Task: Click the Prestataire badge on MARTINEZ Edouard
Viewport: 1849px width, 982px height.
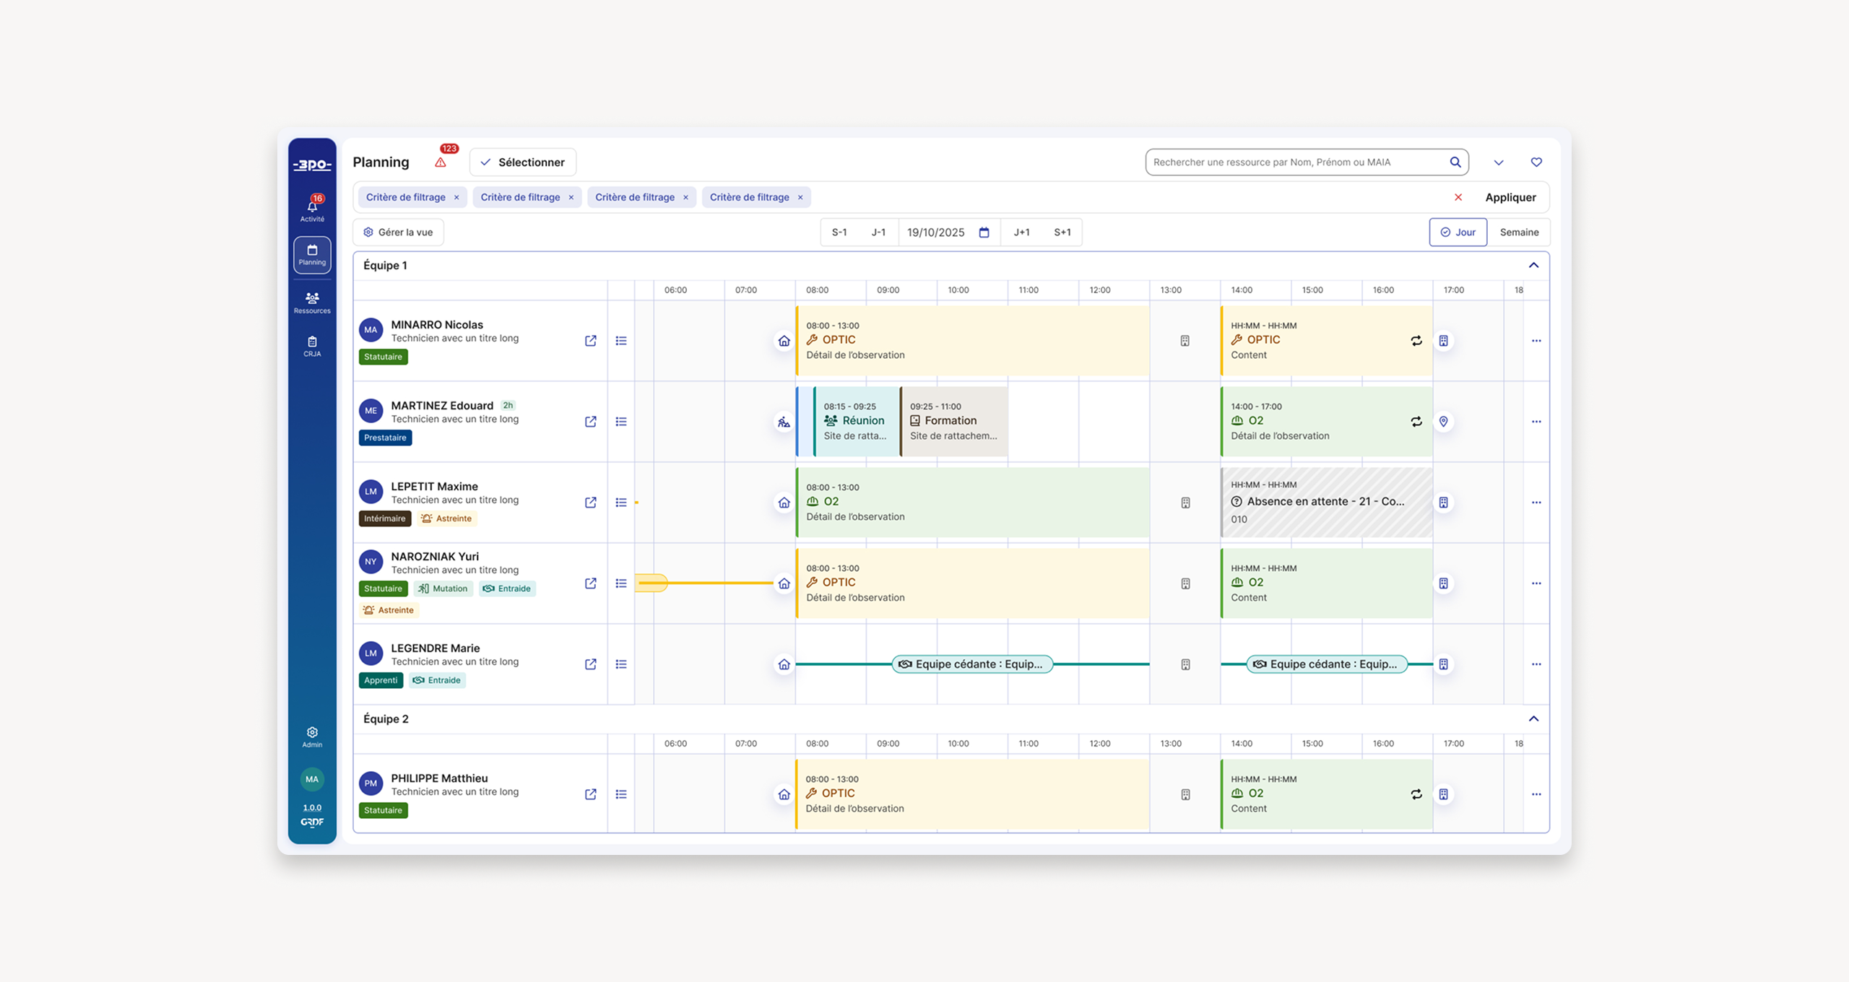Action: tap(385, 438)
